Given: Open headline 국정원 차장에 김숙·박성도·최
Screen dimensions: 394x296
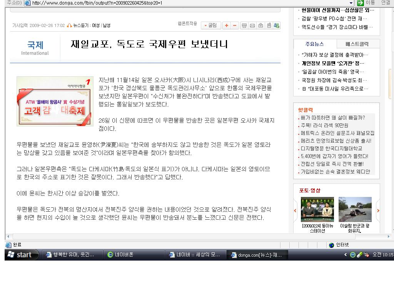Looking at the screenshot, I should pos(334,80).
